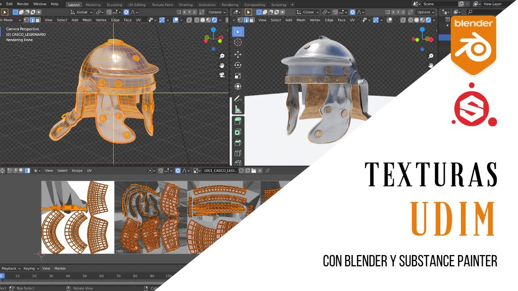Switch to UV Editing workspace tab

click(137, 5)
